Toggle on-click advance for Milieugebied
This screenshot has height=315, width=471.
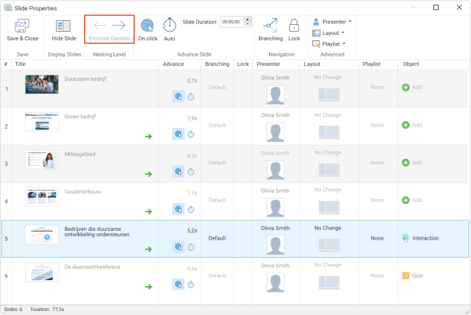[178, 172]
